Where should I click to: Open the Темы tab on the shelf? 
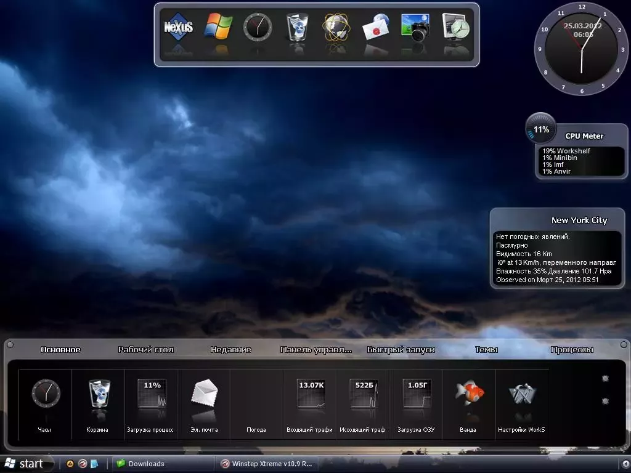pos(486,349)
